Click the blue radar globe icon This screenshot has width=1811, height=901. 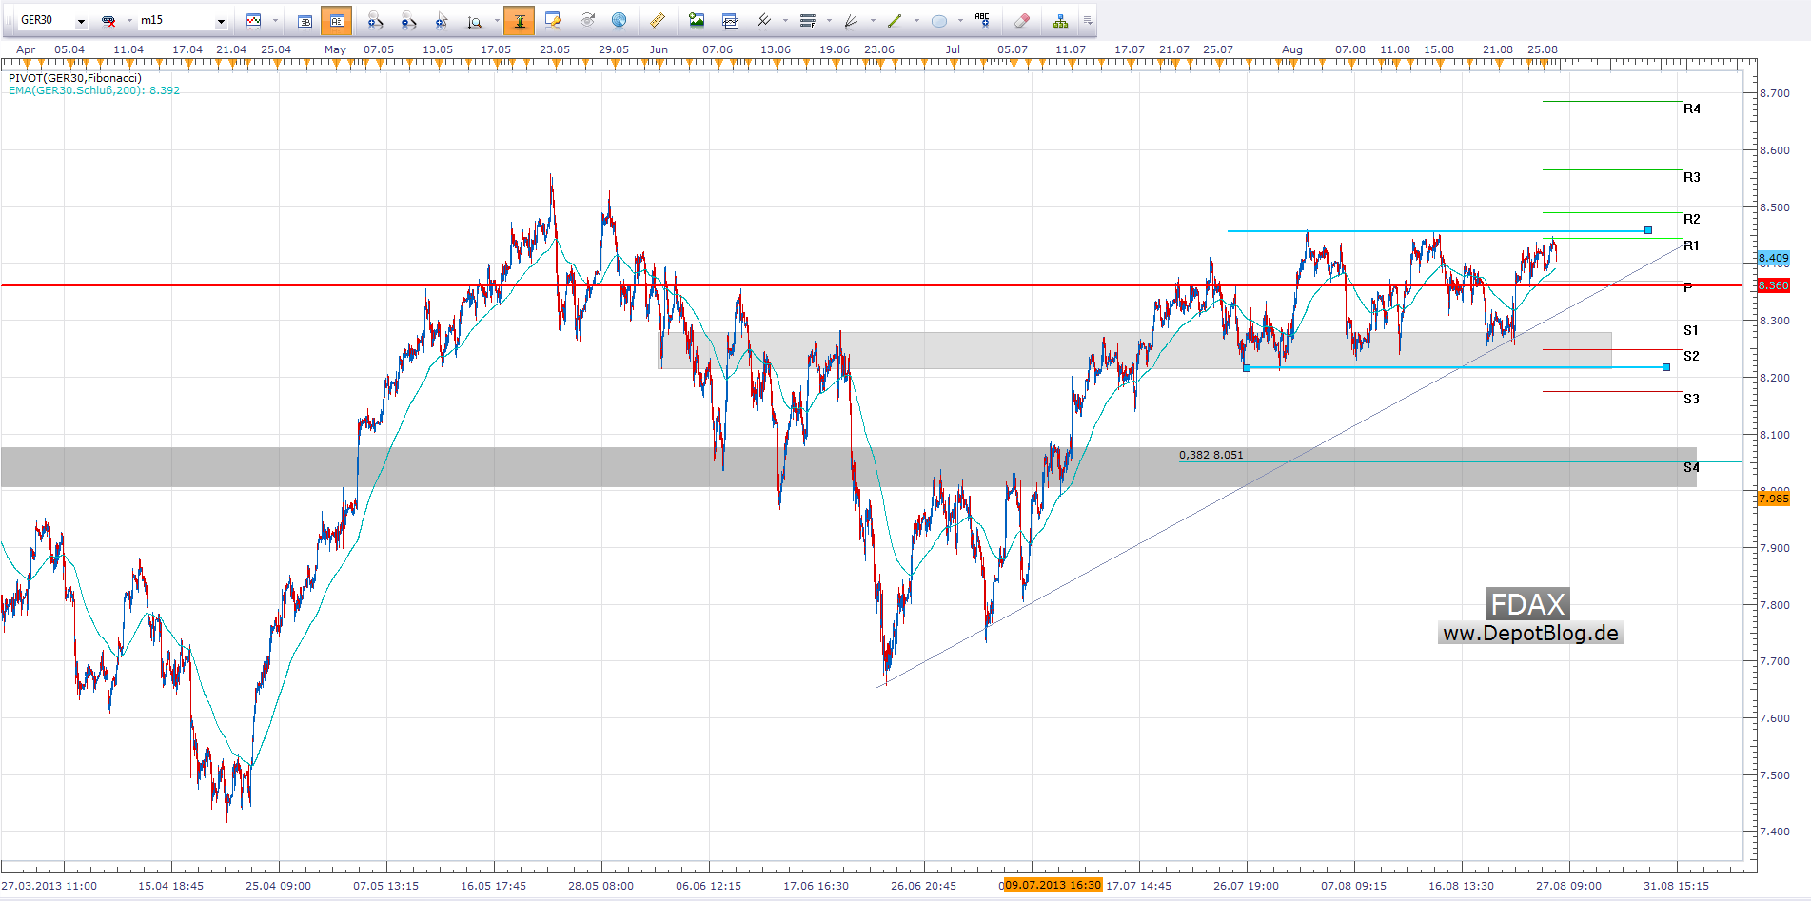[x=619, y=20]
